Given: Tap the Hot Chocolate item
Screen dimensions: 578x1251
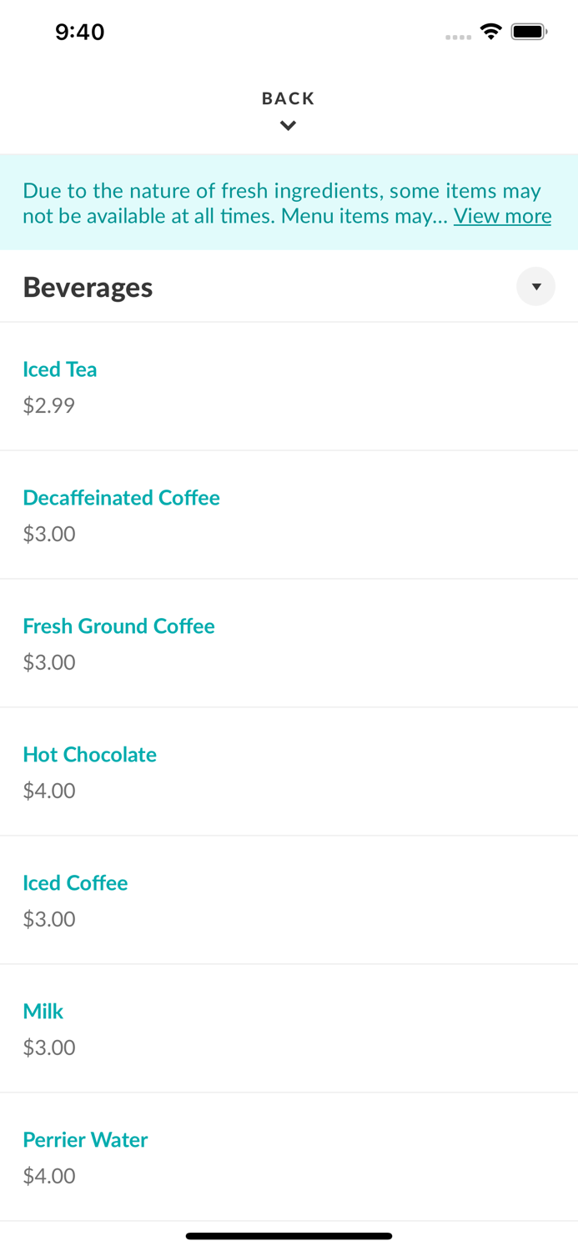Looking at the screenshot, I should (x=89, y=755).
